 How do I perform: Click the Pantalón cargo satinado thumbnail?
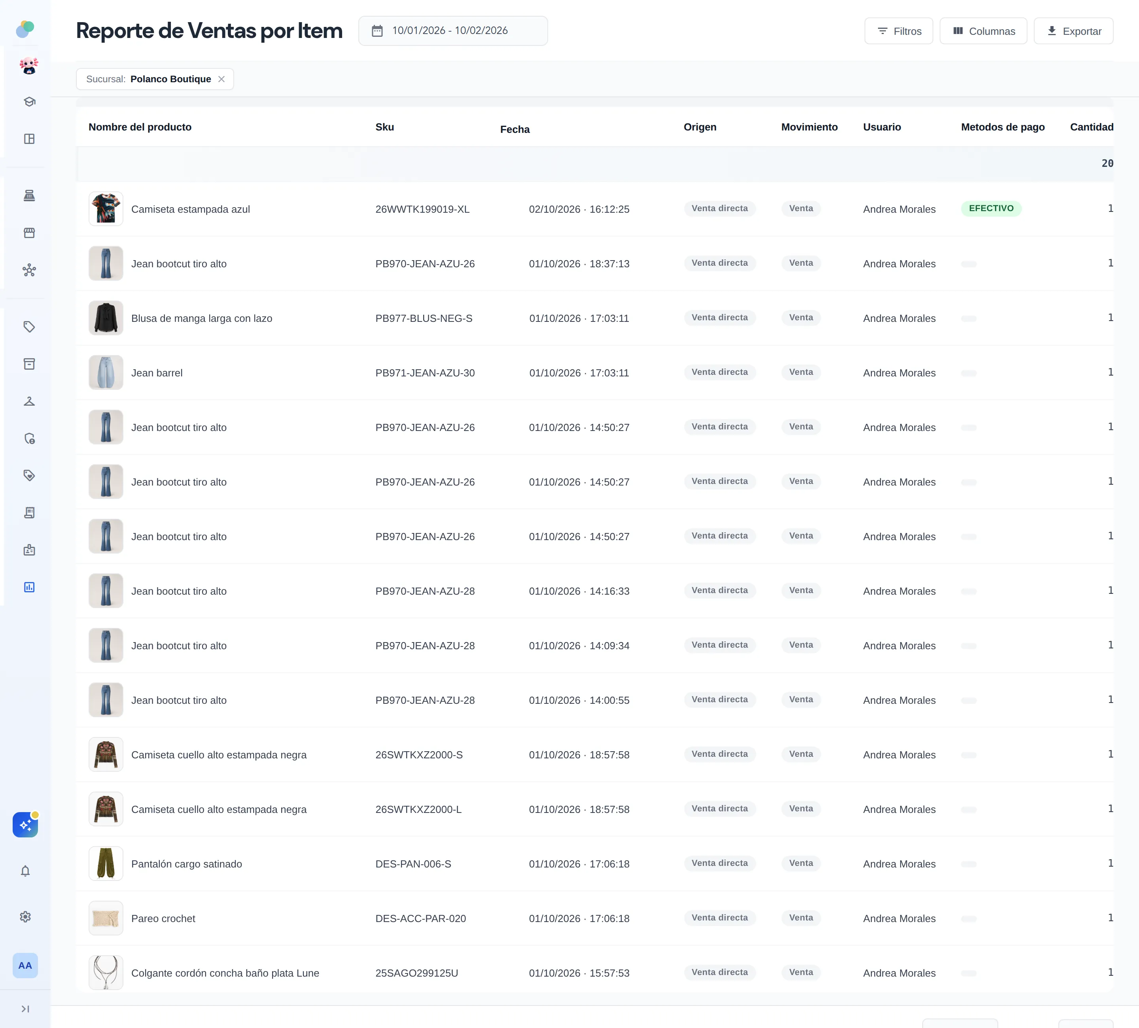pyautogui.click(x=106, y=864)
